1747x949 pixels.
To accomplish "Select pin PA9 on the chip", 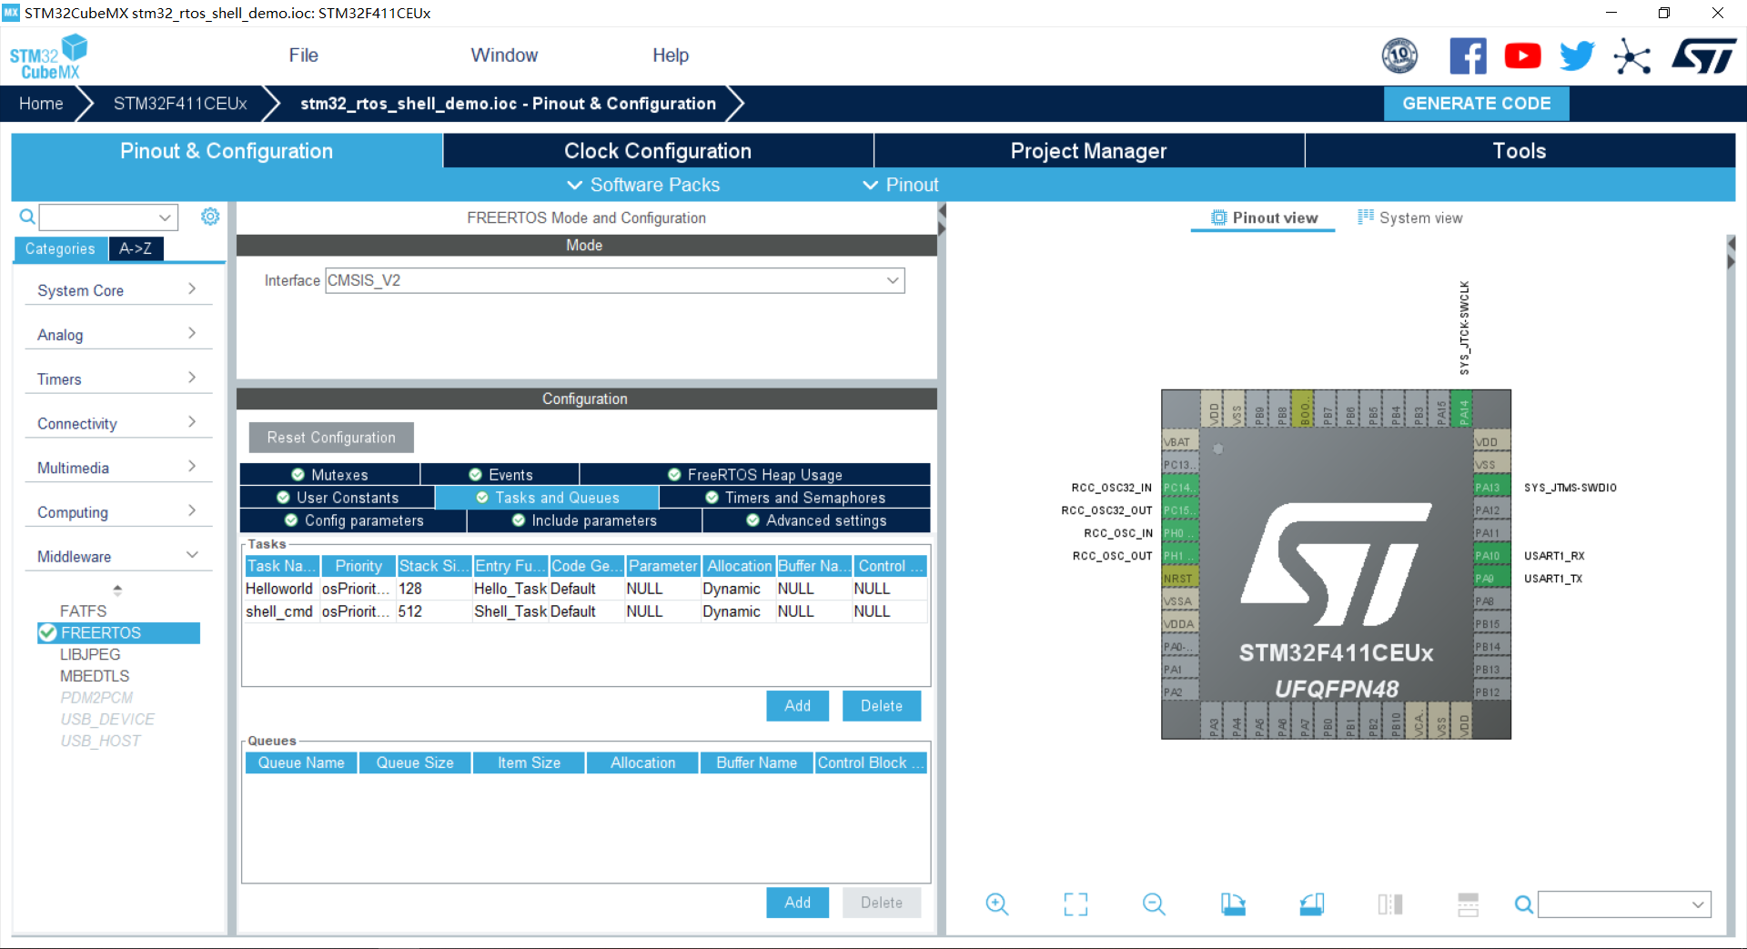I will click(x=1492, y=579).
